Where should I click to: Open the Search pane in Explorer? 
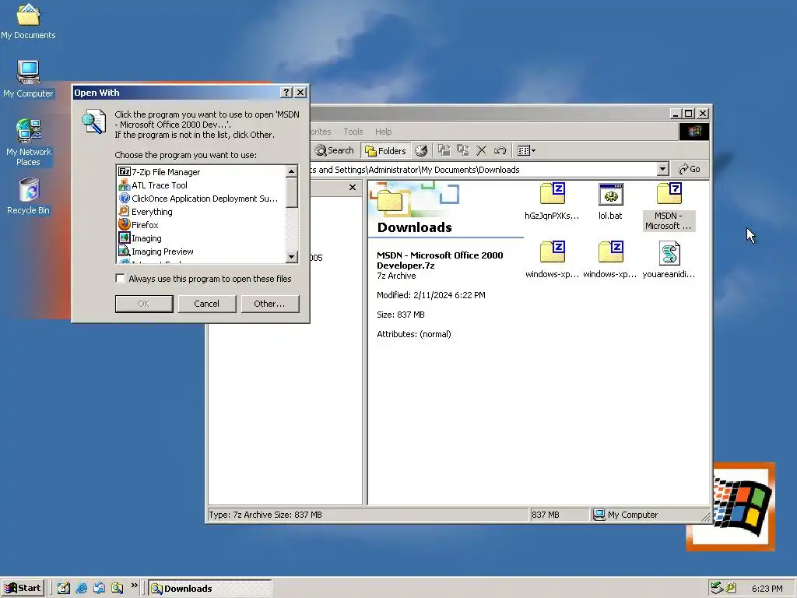pos(334,150)
